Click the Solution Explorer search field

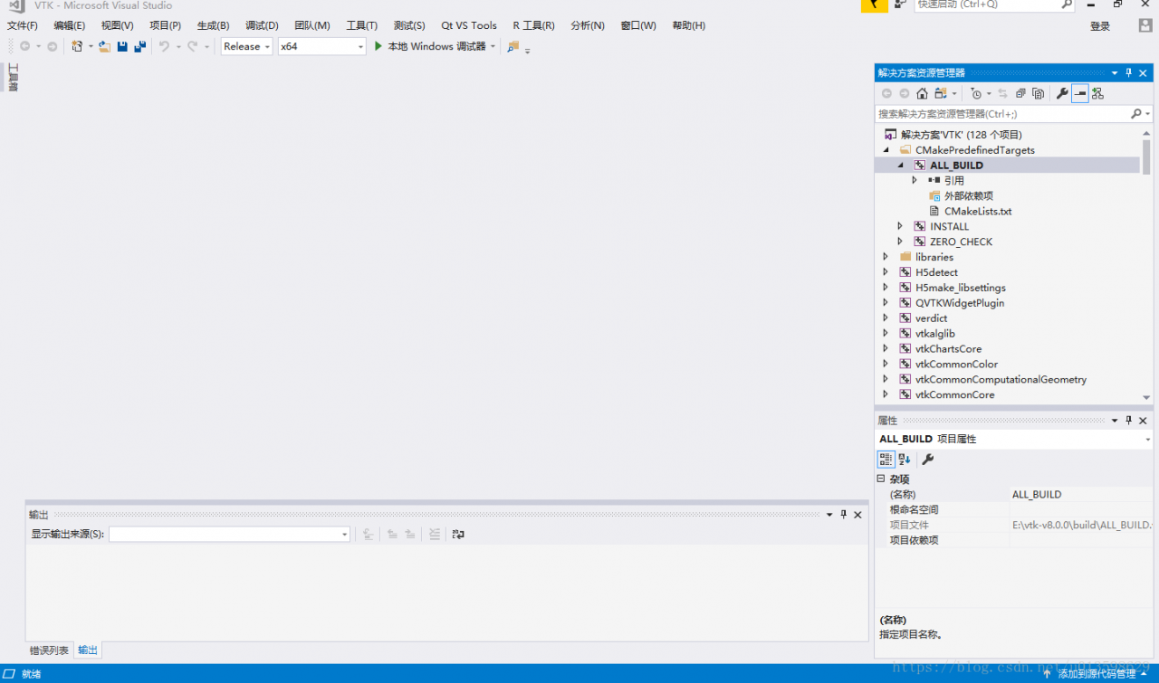click(1002, 114)
